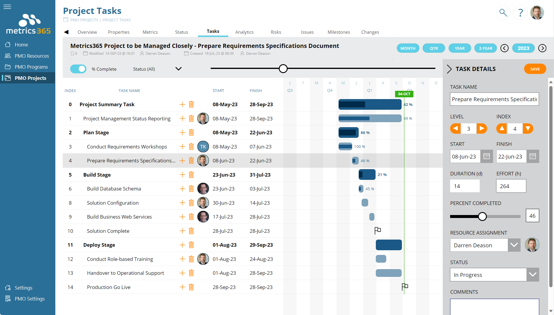Increase task level with right arrow
554x315 pixels.
tap(482, 128)
